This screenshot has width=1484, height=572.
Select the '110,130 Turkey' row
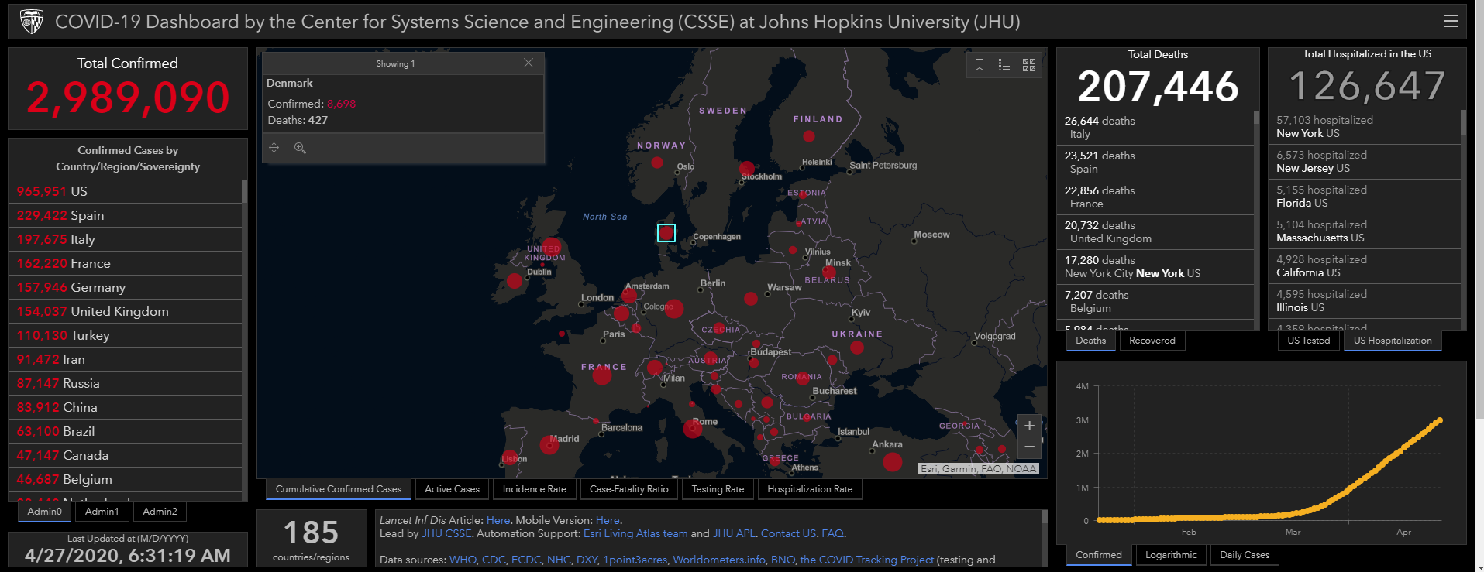[126, 335]
